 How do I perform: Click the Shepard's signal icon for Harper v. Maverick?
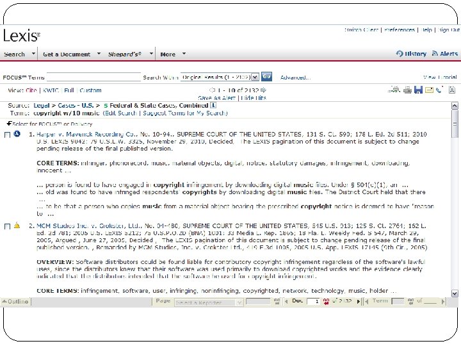coord(17,134)
